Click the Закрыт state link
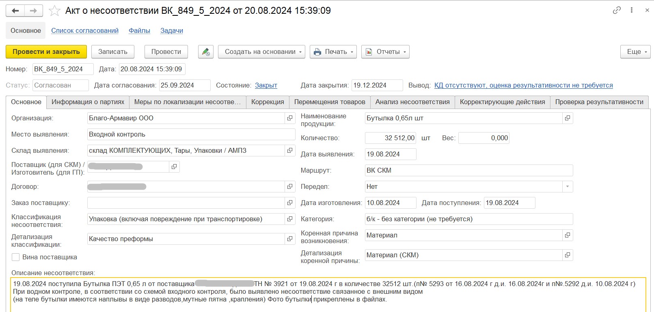 point(266,85)
